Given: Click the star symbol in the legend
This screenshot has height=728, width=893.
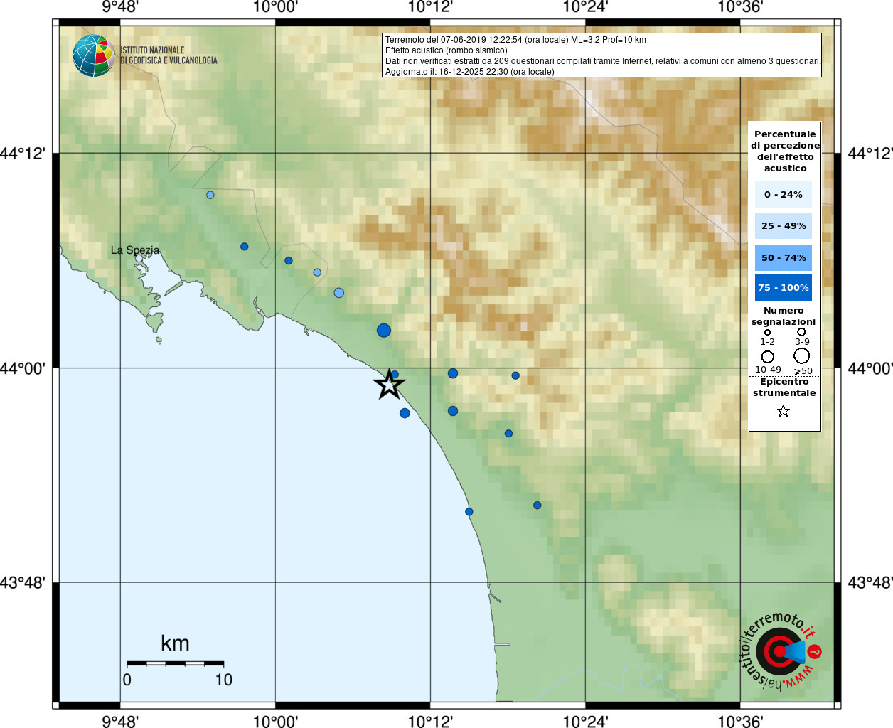Looking at the screenshot, I should coord(784,411).
